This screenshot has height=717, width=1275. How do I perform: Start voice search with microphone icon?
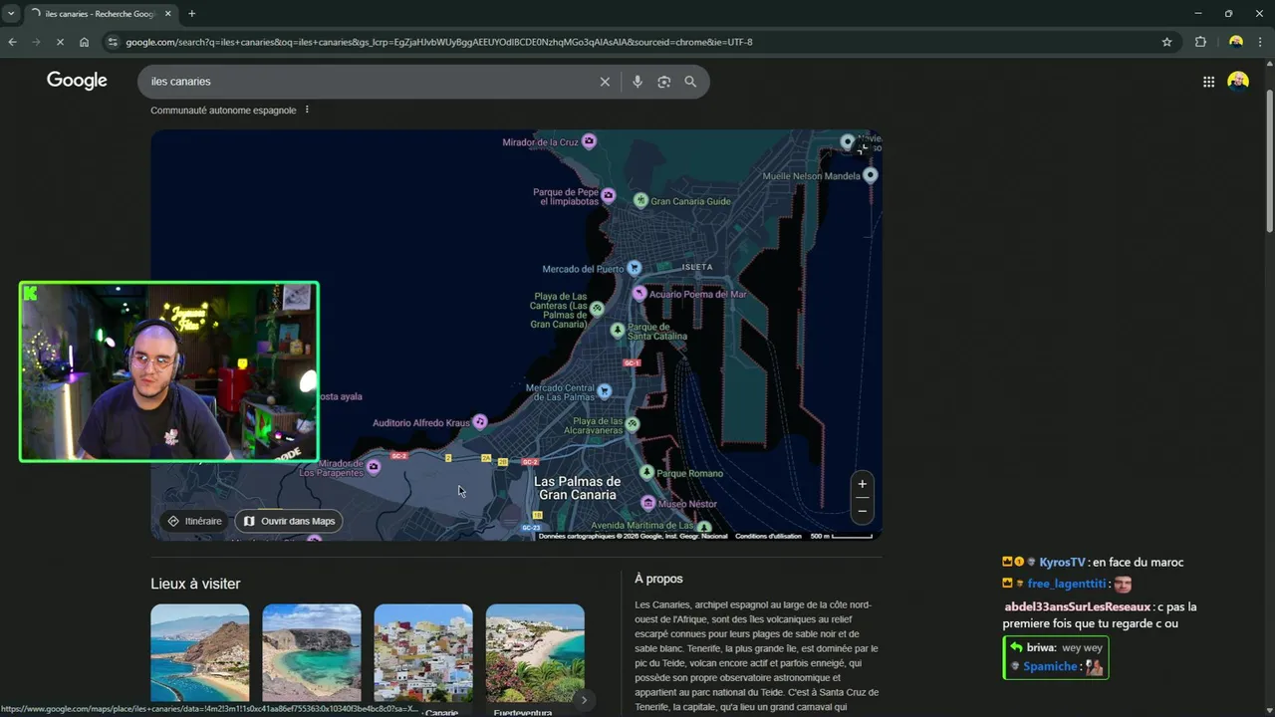637,82
